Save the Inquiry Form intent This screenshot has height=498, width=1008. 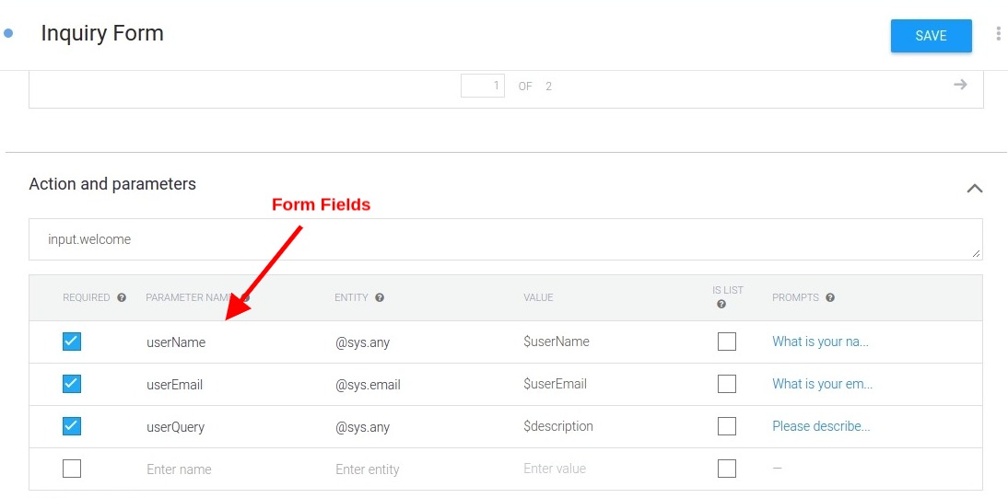(x=931, y=36)
